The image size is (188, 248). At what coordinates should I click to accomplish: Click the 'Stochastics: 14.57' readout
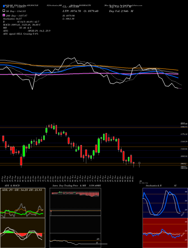(12, 19)
